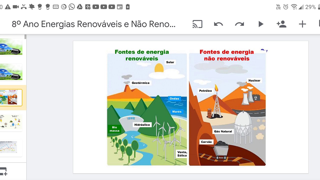Tap the sun illustration on the slide
Image resolution: width=320 pixels, height=180 pixels.
coord(159,68)
